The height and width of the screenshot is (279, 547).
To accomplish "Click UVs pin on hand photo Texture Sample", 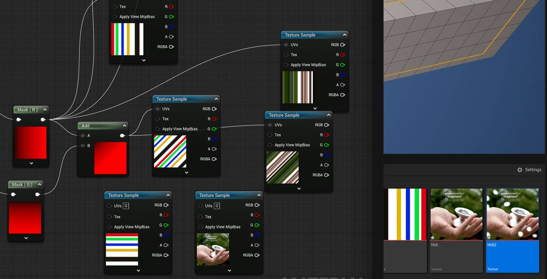I will pyautogui.click(x=201, y=206).
